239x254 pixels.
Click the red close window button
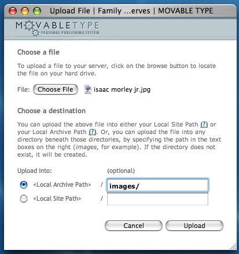(13, 11)
